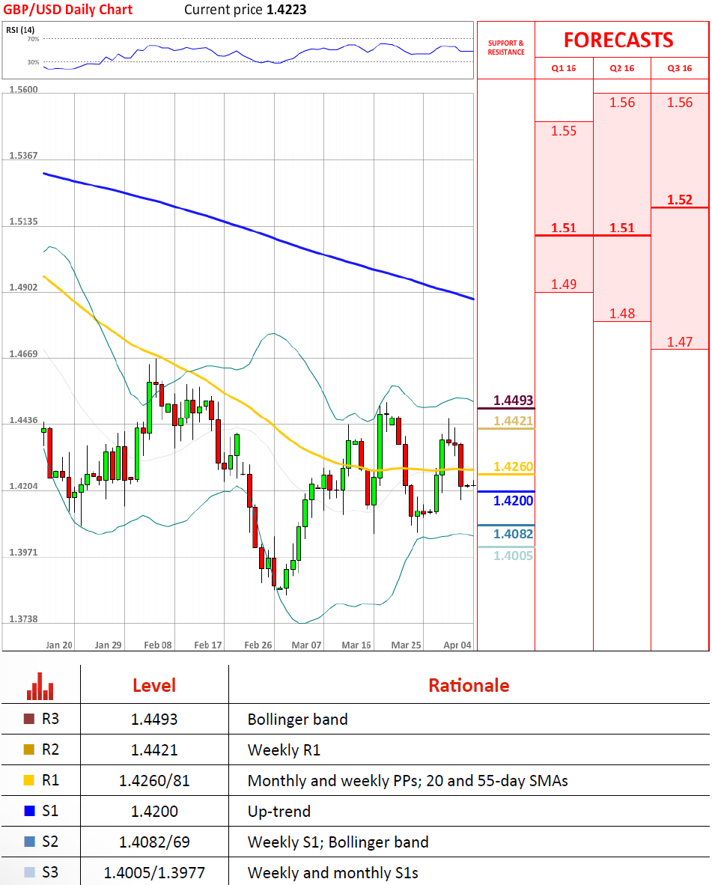Click the 1.56 forecast in Q2 16
Viewport: 712px width, 885px height.
pyautogui.click(x=621, y=103)
